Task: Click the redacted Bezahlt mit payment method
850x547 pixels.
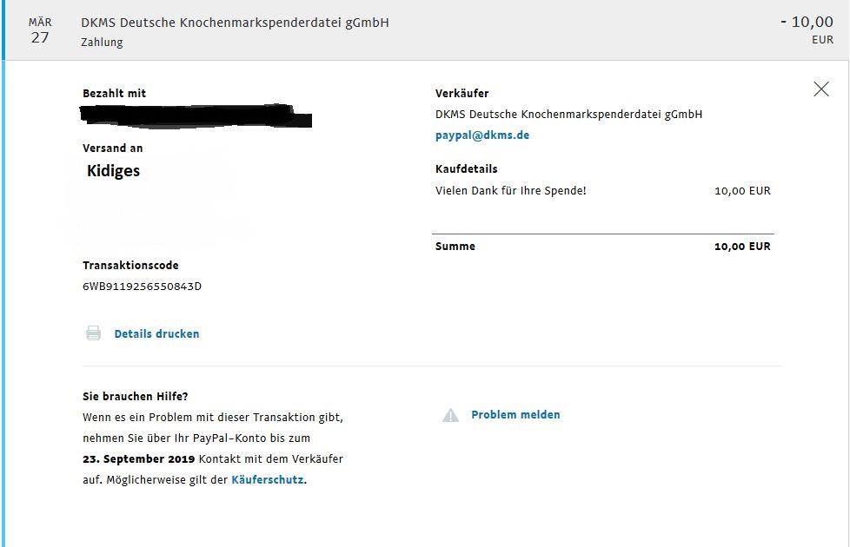Action: [x=196, y=115]
